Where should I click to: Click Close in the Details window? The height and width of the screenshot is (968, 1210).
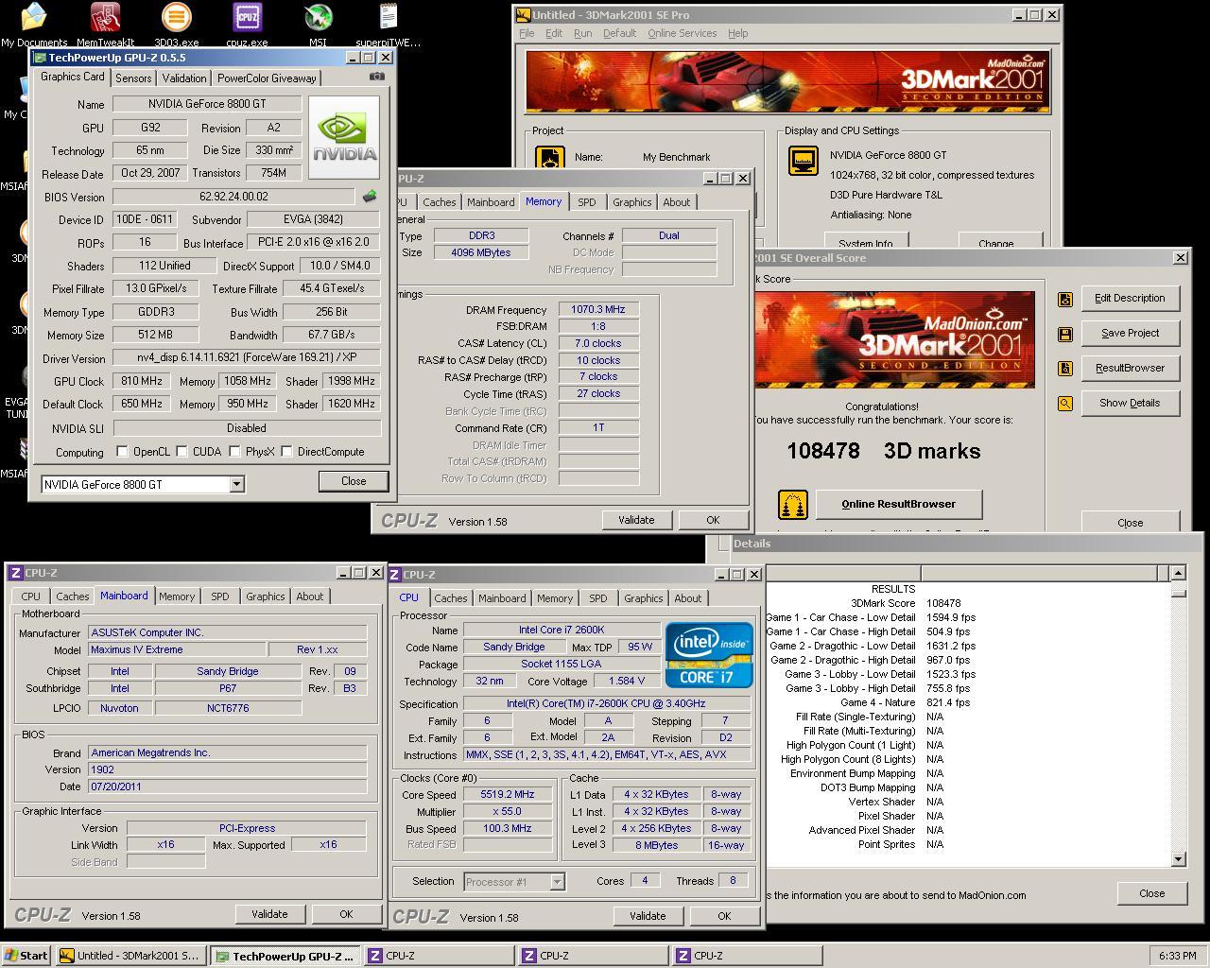(x=1151, y=893)
